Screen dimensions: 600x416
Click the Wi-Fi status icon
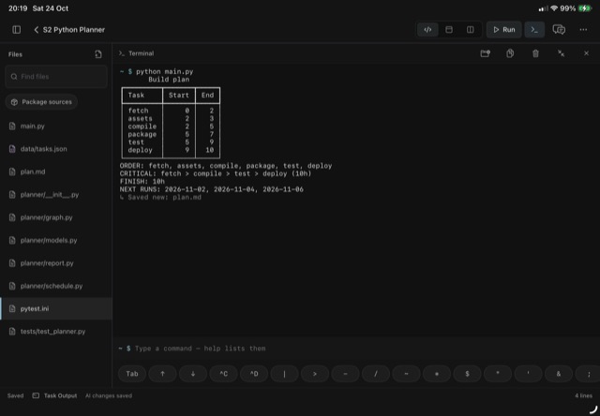[x=554, y=8]
